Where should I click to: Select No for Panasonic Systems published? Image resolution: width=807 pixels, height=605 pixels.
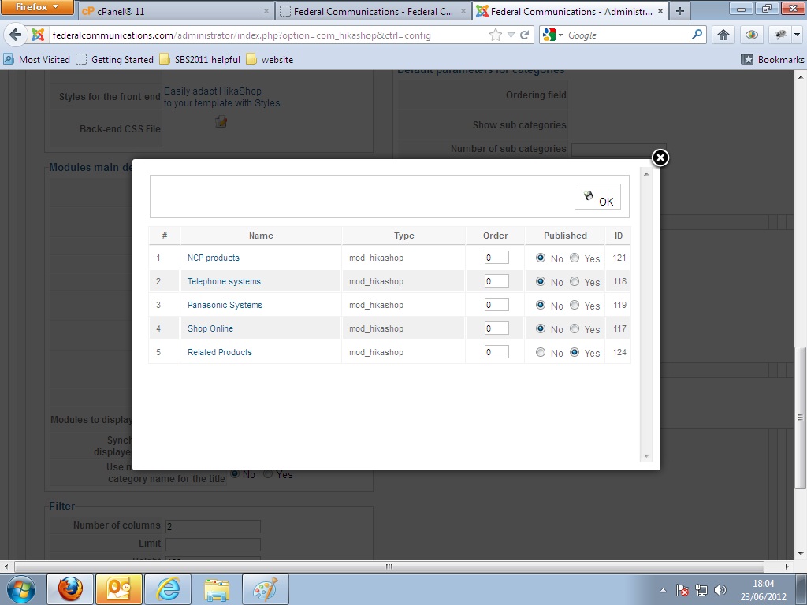tap(541, 305)
